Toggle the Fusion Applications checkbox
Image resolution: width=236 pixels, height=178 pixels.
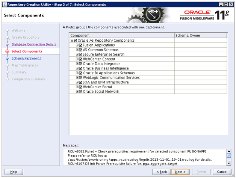[x=80, y=45]
